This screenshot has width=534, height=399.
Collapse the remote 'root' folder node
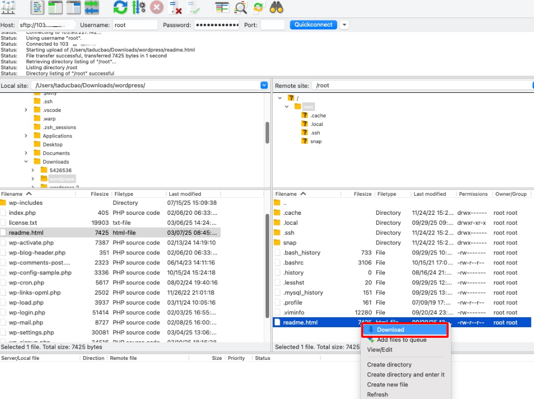coord(287,106)
